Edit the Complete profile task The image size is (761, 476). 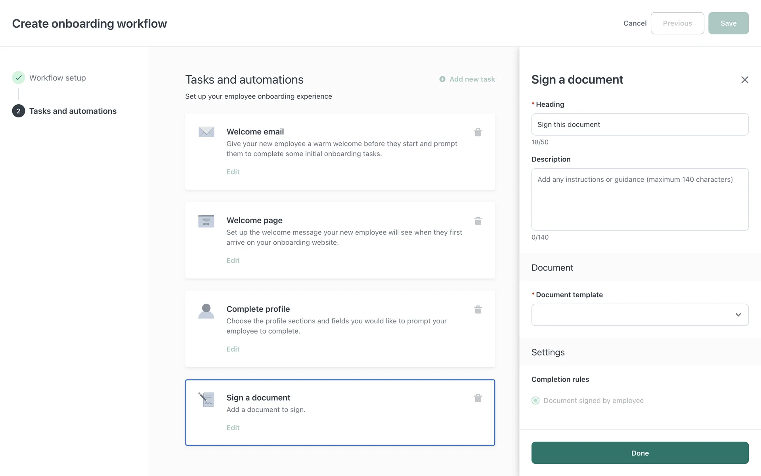pyautogui.click(x=233, y=349)
